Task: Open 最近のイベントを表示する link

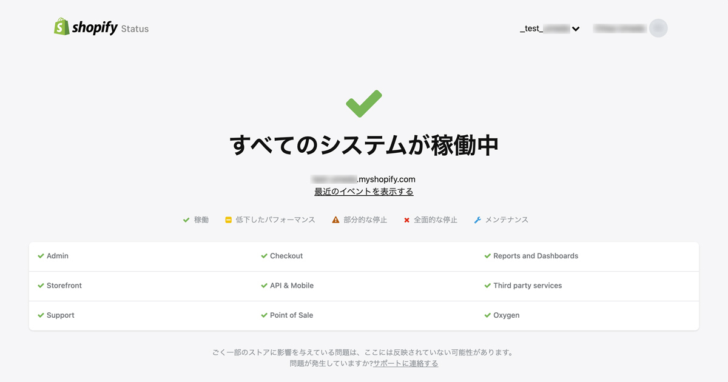Action: pyautogui.click(x=364, y=192)
